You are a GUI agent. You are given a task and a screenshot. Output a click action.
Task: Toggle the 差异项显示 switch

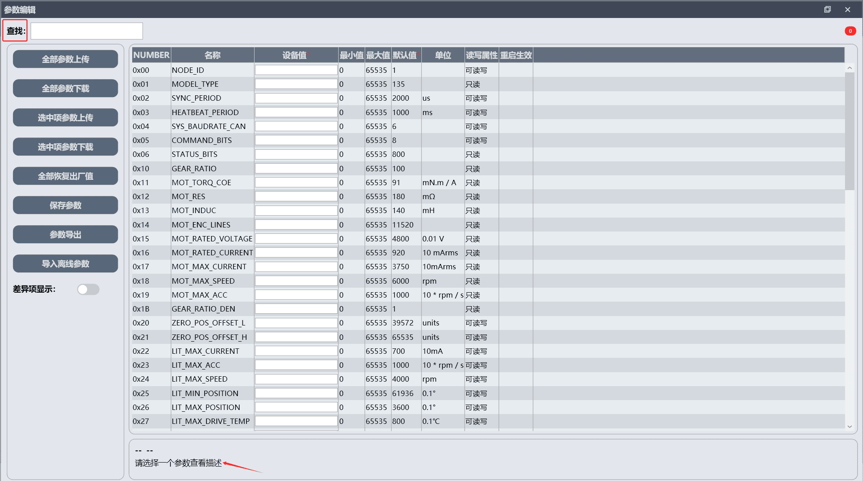[x=88, y=289]
